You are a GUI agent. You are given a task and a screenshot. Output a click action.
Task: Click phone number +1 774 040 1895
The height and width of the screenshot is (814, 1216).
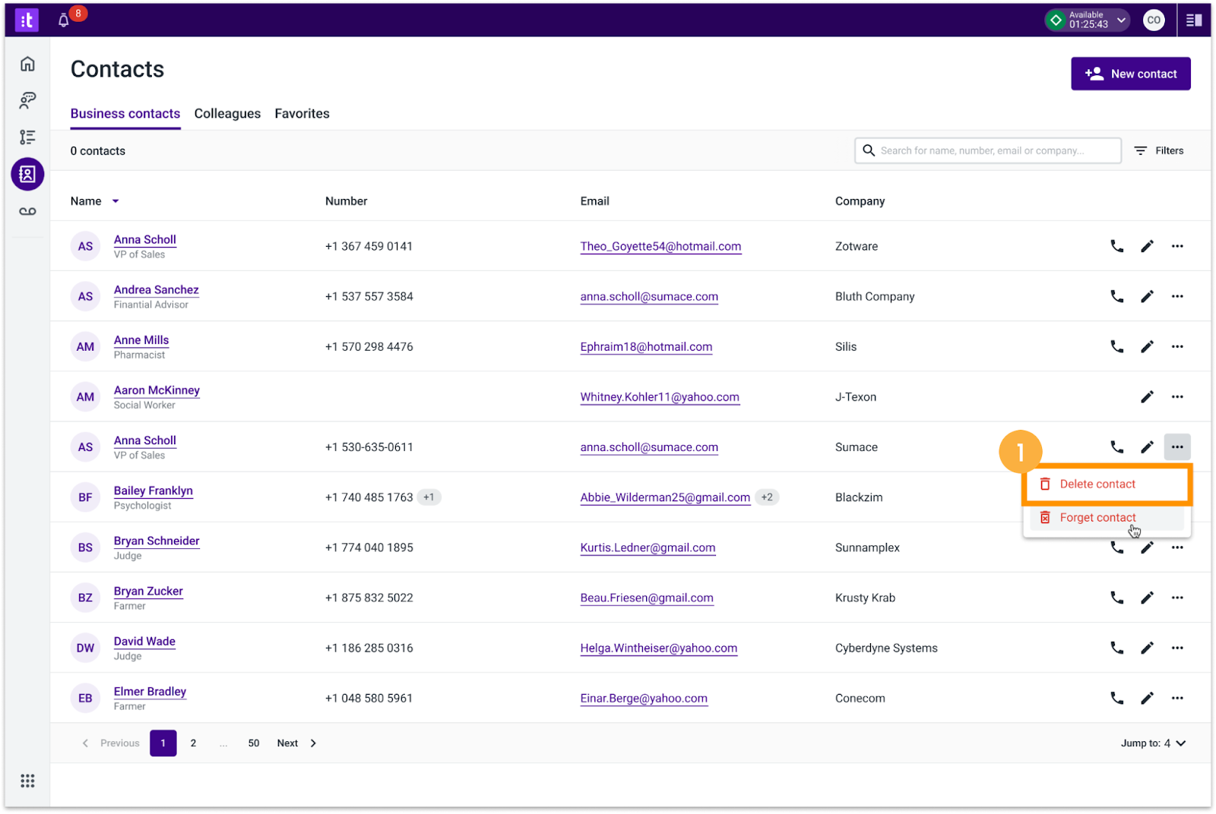[x=369, y=547]
